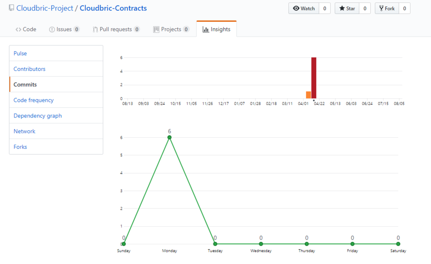Image resolution: width=431 pixels, height=264 pixels.
Task: Click the Sunday data point
Action: point(124,244)
